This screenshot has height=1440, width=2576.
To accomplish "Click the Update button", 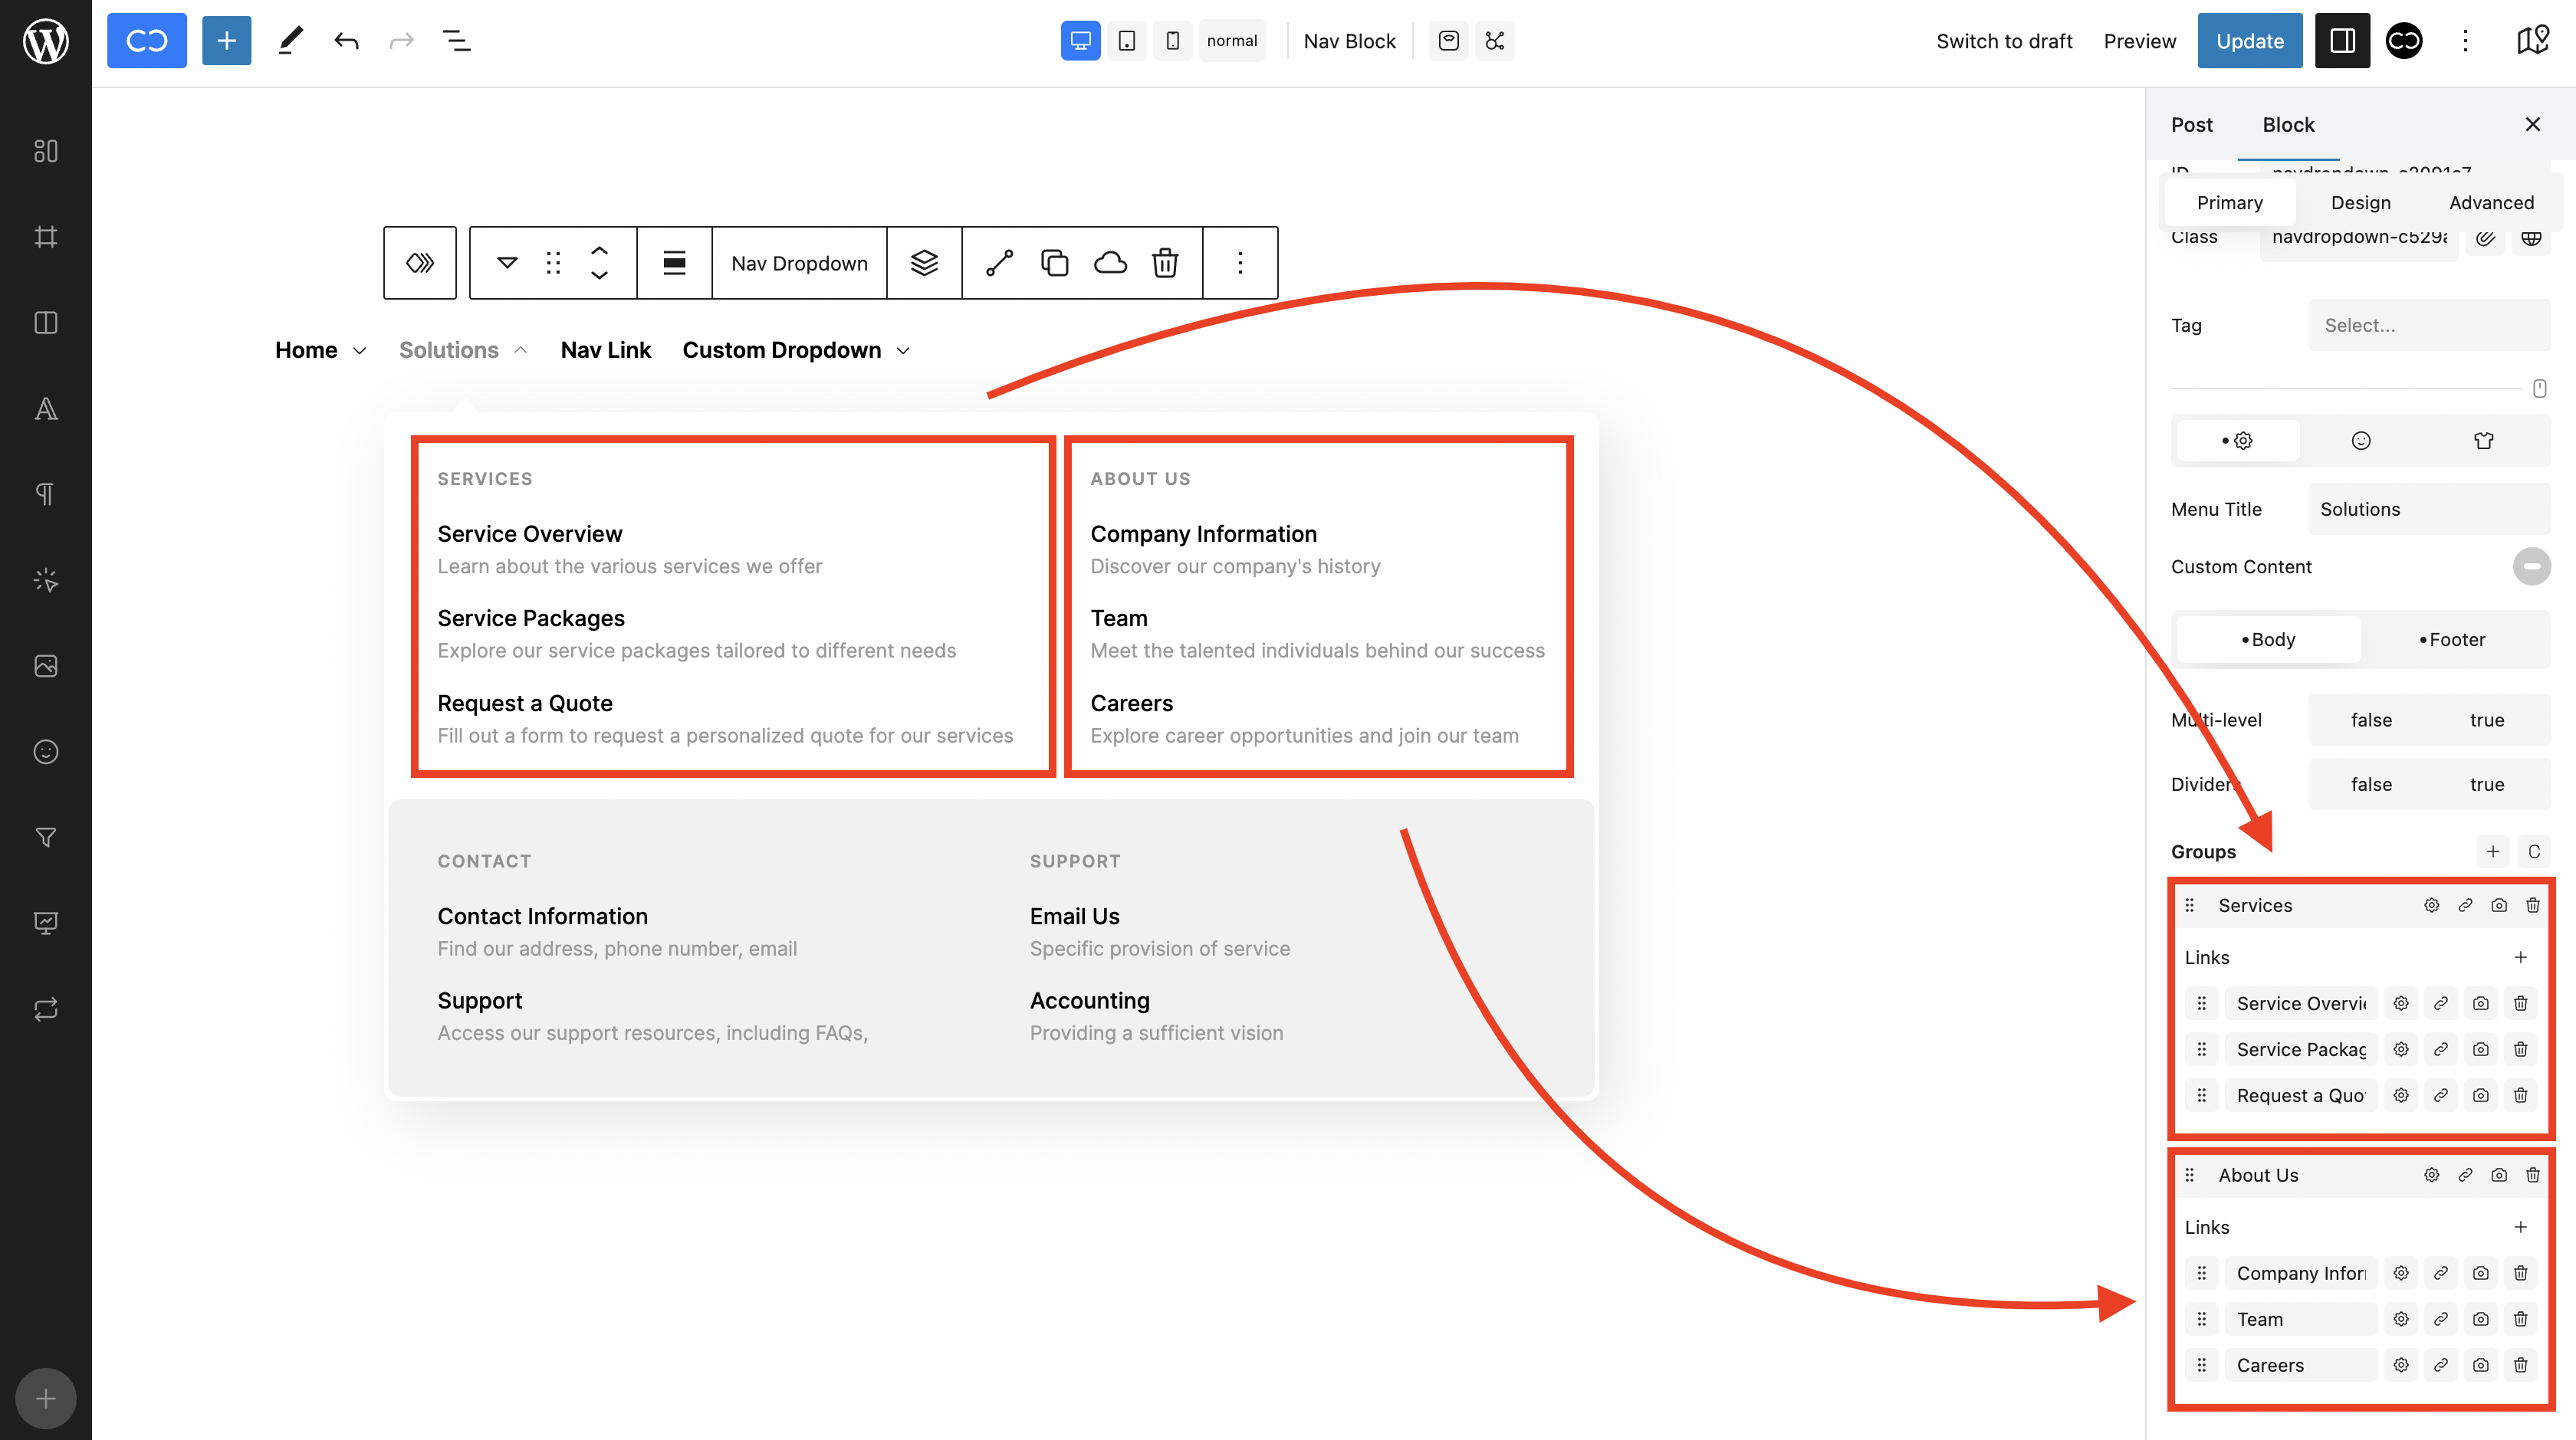I will tap(2249, 41).
